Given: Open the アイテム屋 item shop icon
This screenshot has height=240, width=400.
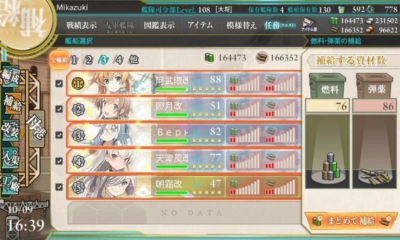Looking at the screenshot, I should tap(309, 24).
